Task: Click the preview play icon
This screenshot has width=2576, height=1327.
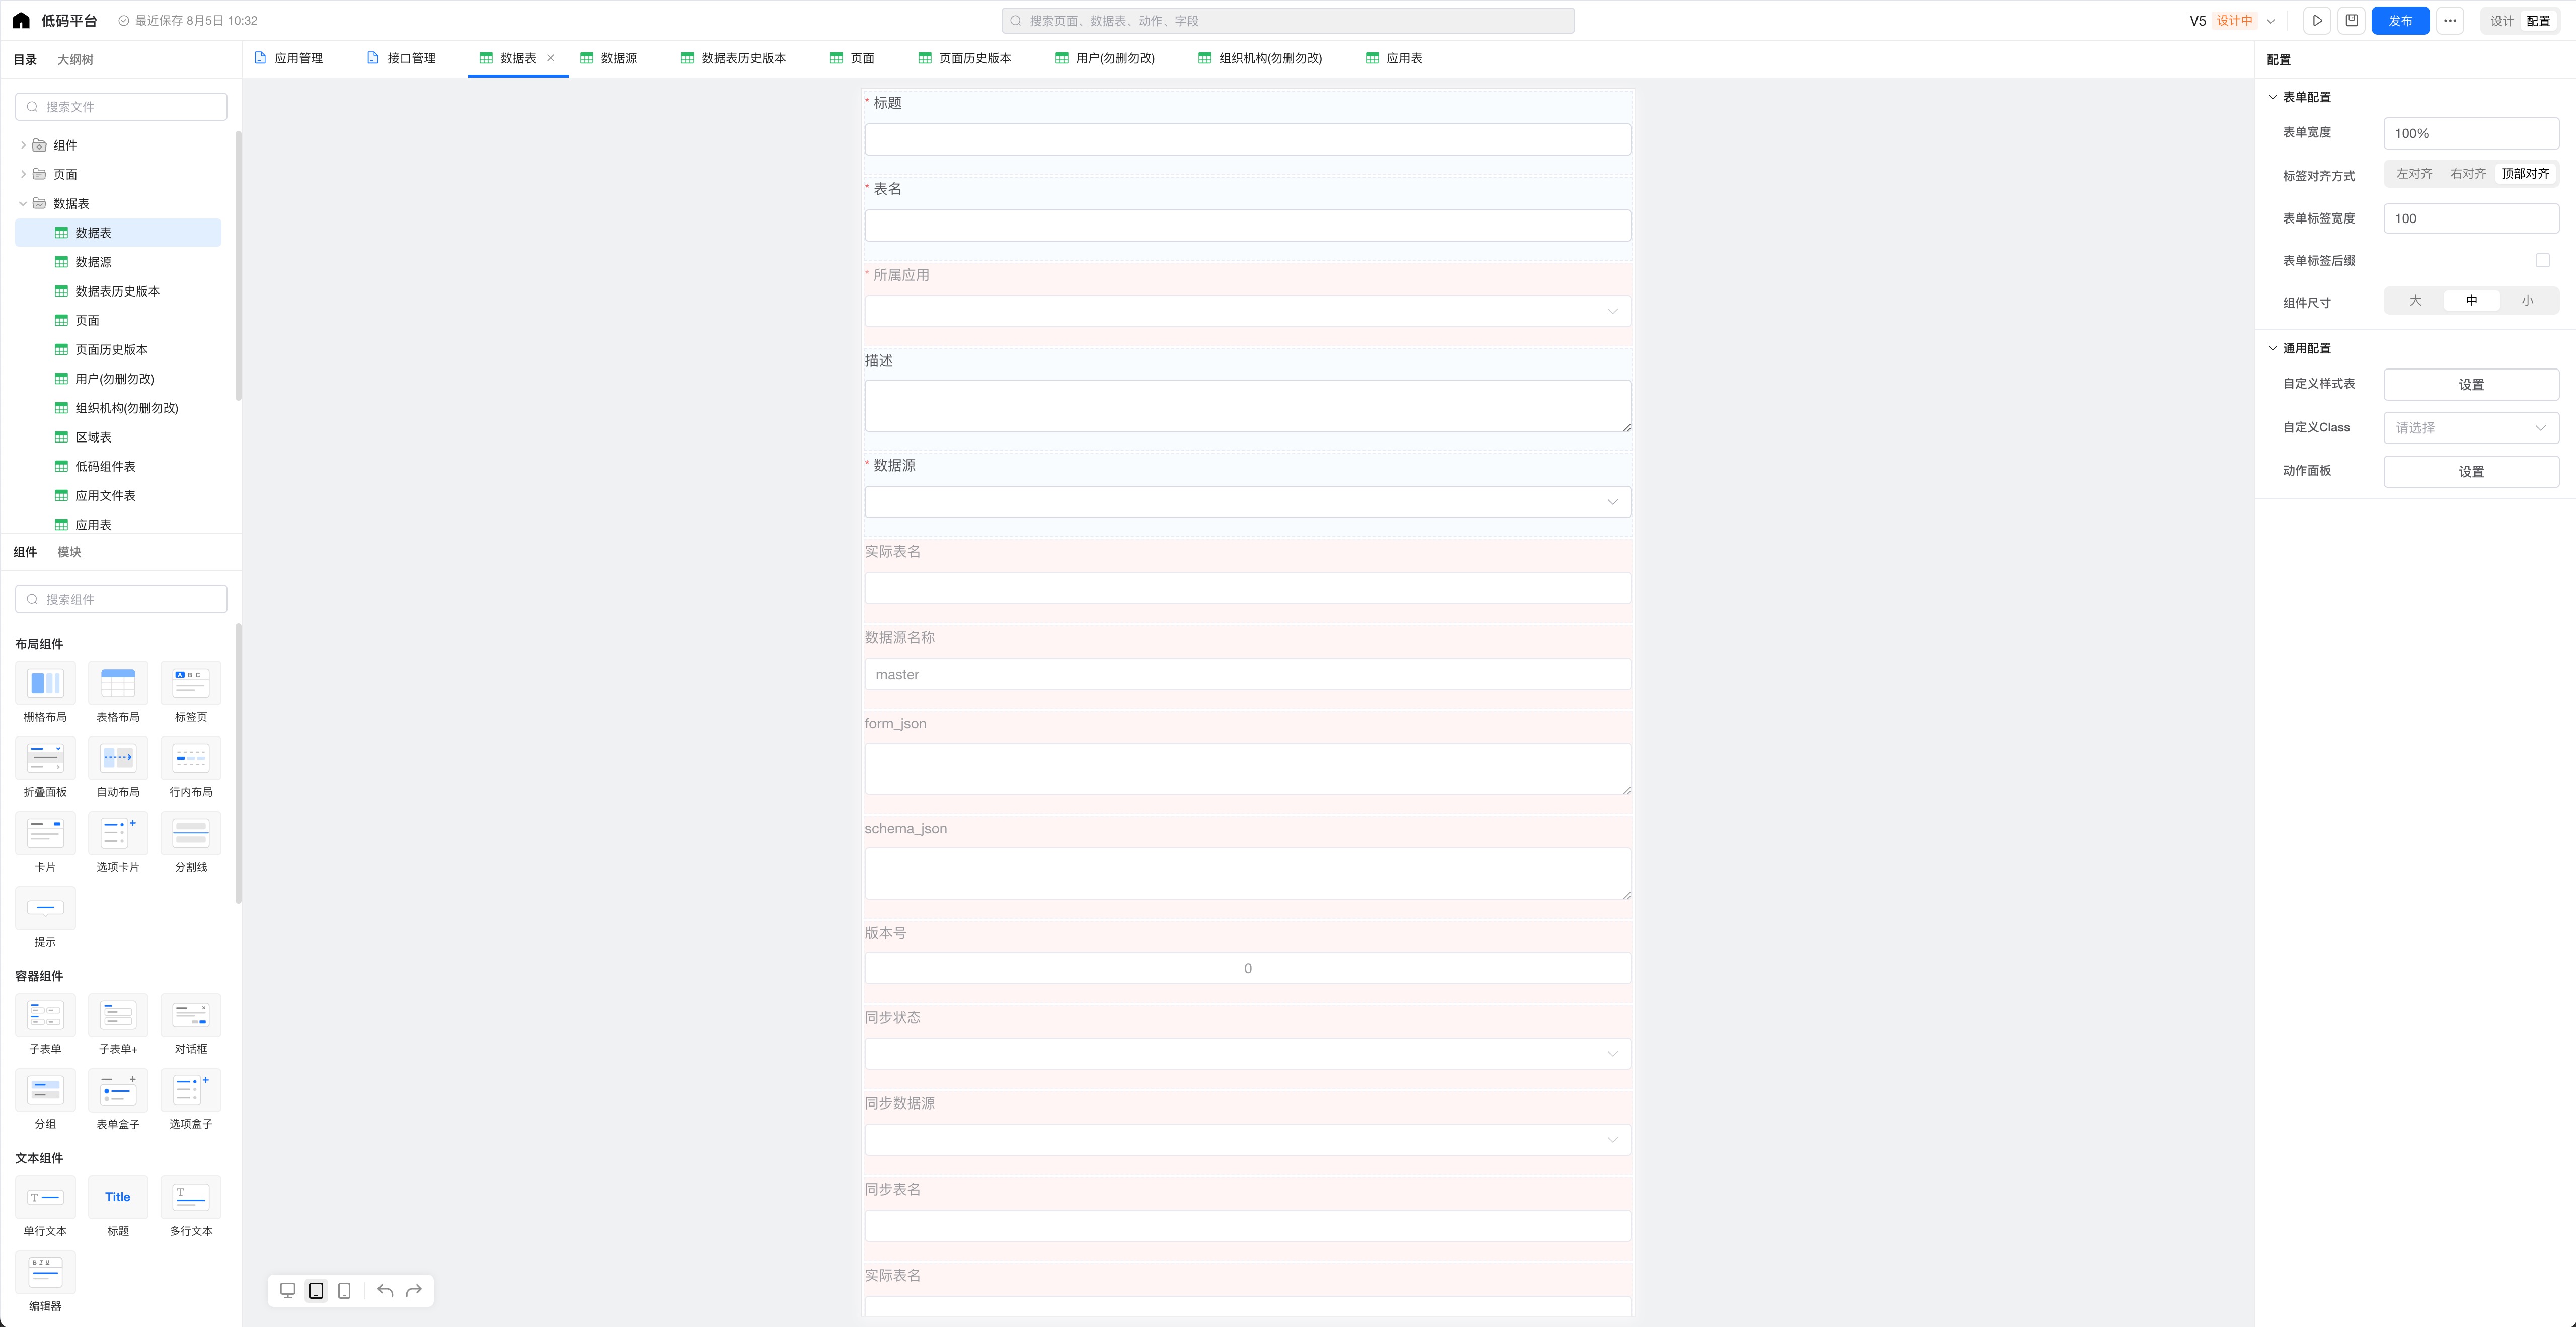Action: (2317, 20)
